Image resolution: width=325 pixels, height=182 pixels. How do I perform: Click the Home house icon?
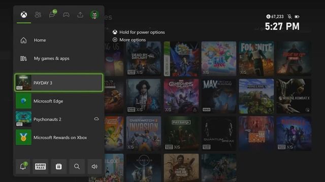click(x=23, y=40)
